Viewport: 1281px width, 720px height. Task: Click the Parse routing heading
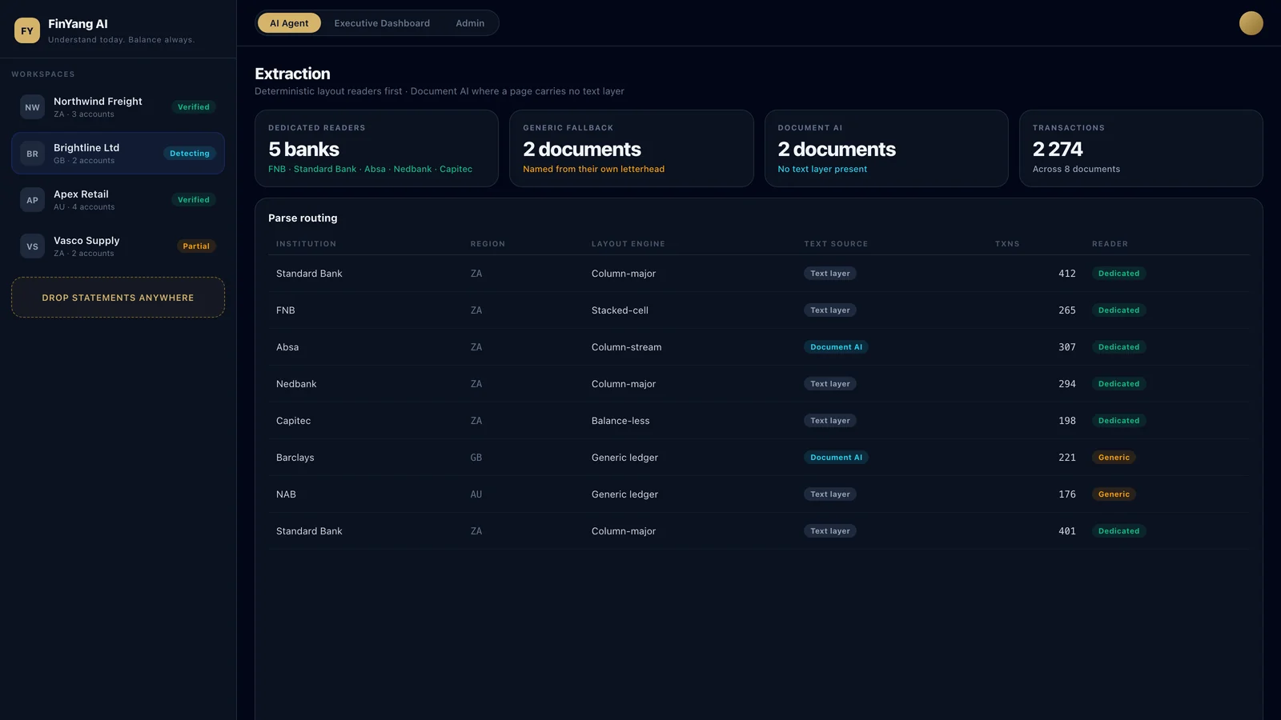pyautogui.click(x=303, y=218)
